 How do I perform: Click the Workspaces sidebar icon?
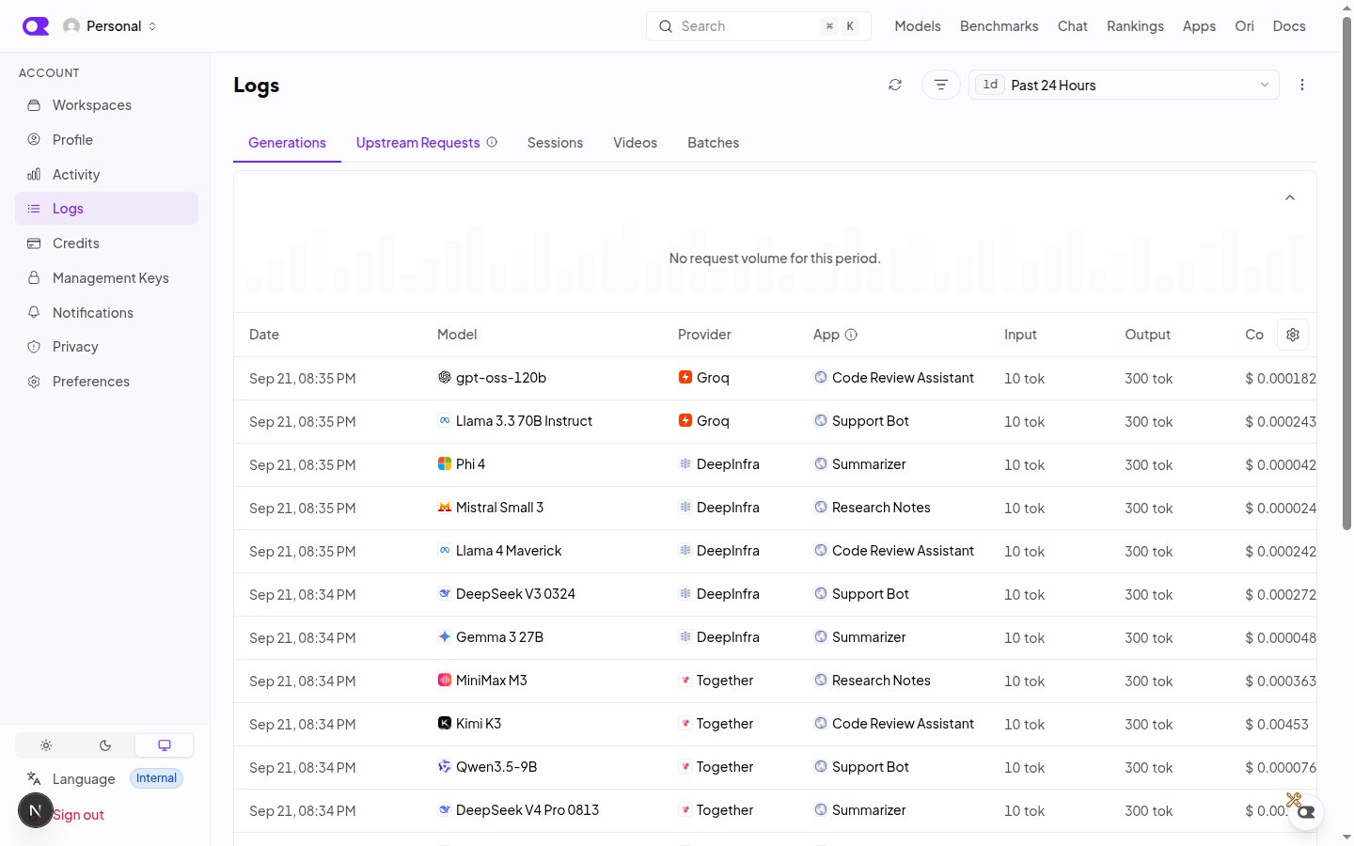34,105
